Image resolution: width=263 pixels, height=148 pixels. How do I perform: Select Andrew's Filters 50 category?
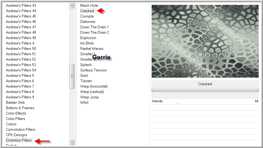point(21,49)
